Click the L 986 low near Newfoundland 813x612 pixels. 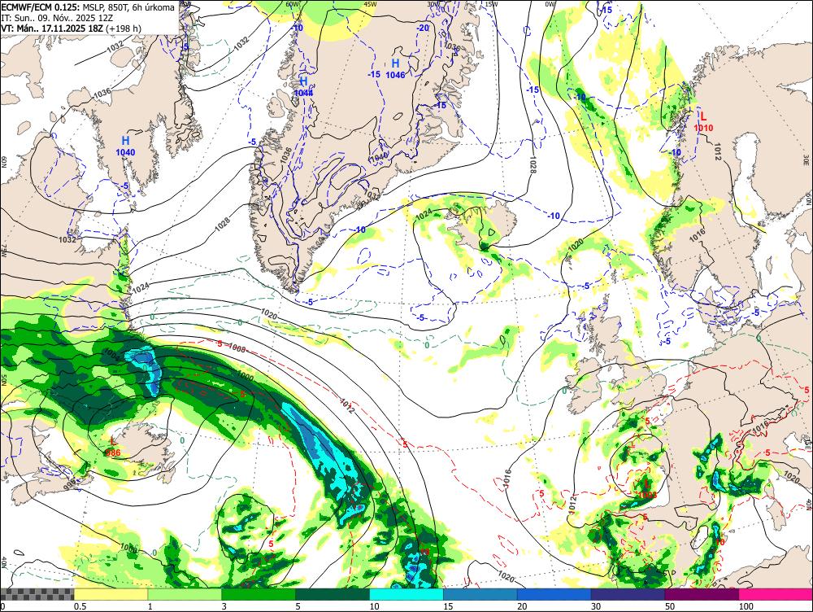coord(113,447)
